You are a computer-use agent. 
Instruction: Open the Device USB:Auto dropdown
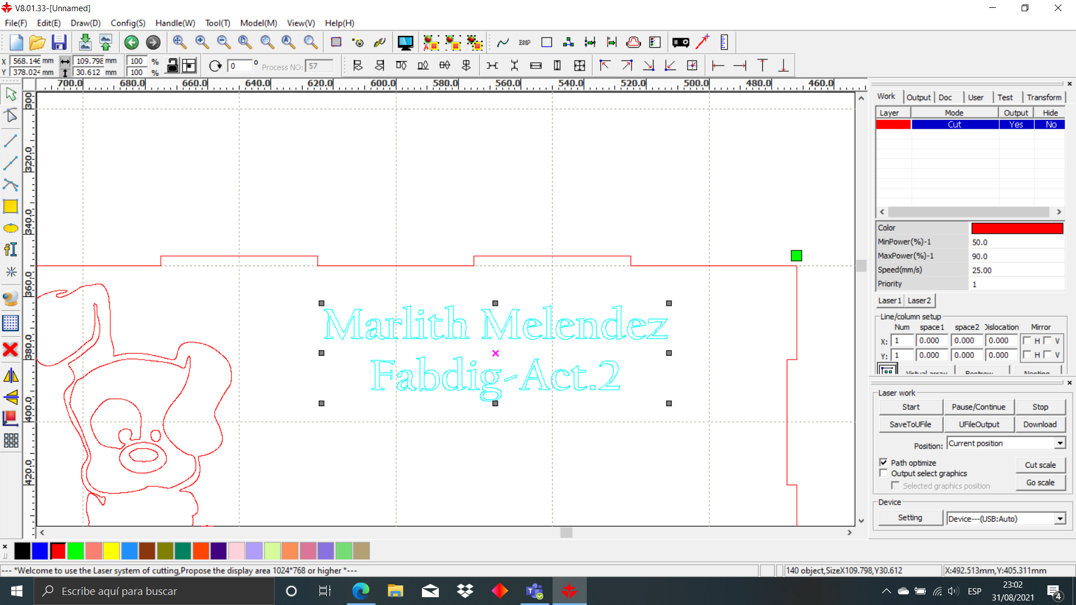coord(1060,519)
